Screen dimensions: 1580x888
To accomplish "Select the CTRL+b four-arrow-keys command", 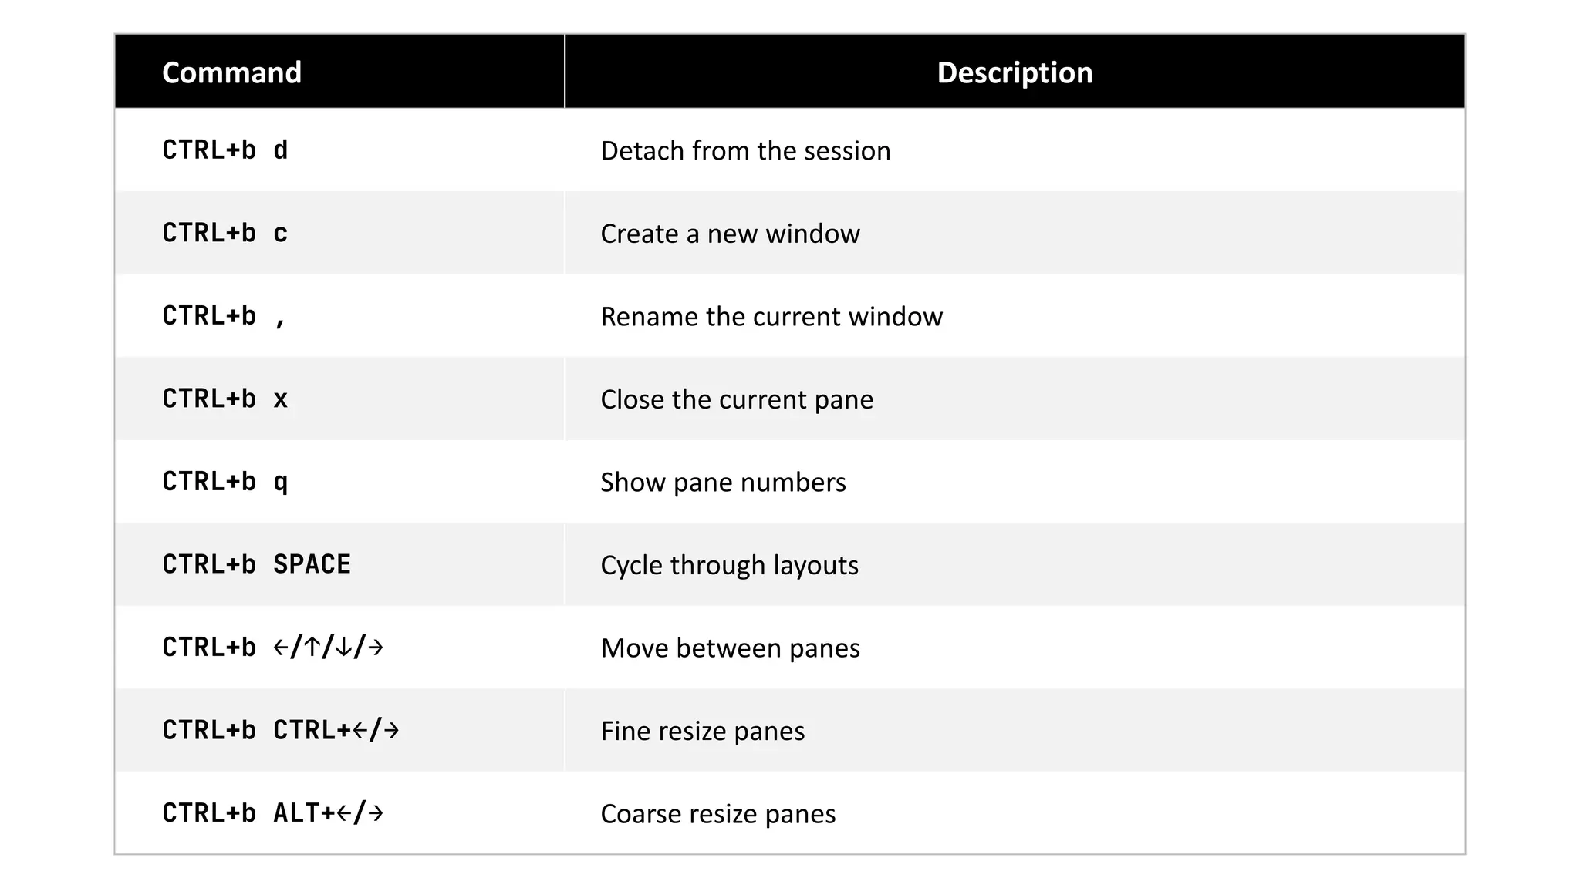I will pyautogui.click(x=272, y=647).
